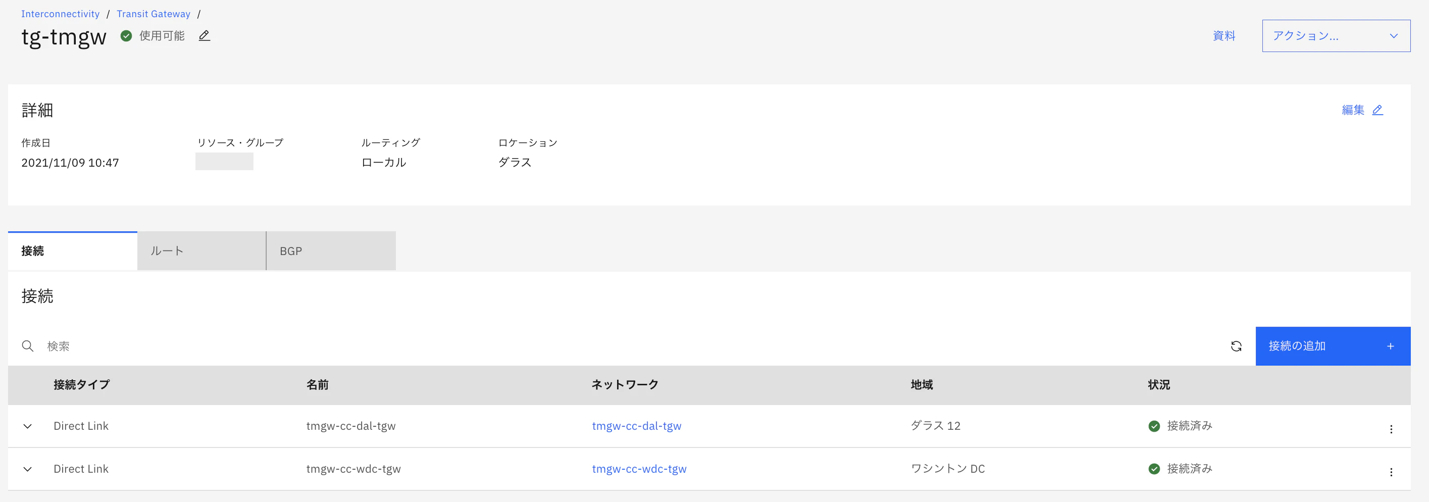Screen dimensions: 1429x502
Task: Switch to the BGP tab
Action: click(331, 250)
